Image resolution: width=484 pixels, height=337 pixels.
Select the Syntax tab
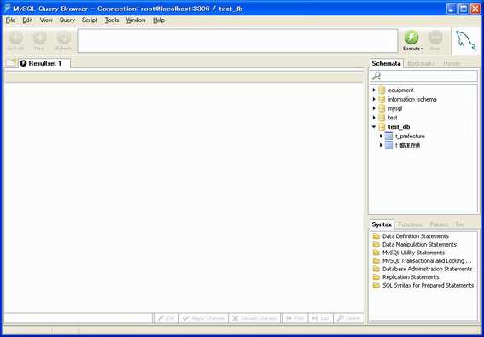click(x=382, y=224)
